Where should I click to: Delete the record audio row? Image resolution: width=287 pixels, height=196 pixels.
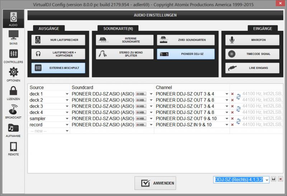pyautogui.click(x=232, y=125)
